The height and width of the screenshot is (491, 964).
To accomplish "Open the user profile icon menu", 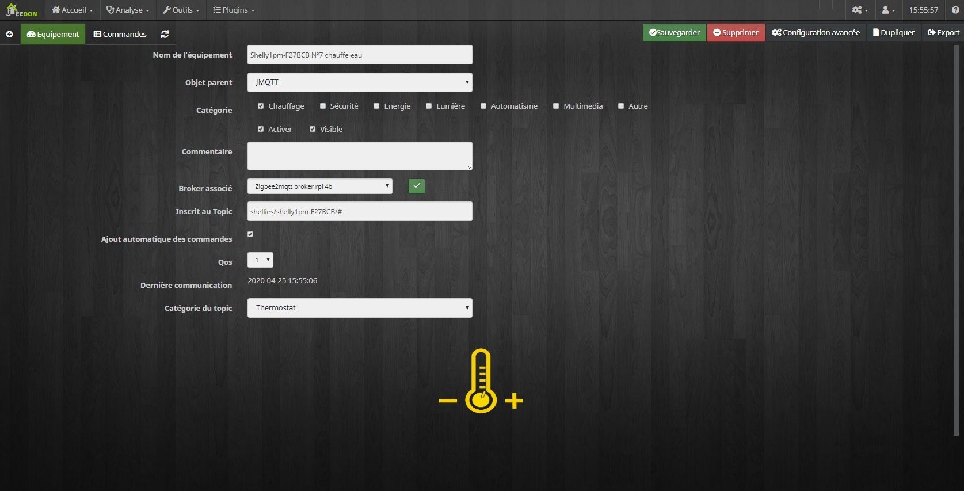I will [889, 10].
